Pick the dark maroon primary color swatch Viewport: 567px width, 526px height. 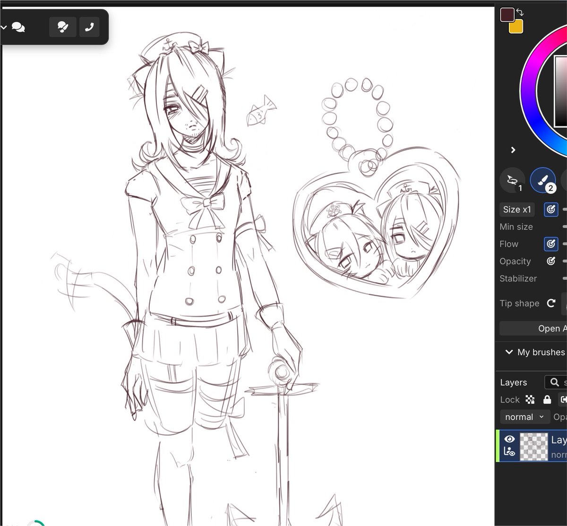[507, 14]
